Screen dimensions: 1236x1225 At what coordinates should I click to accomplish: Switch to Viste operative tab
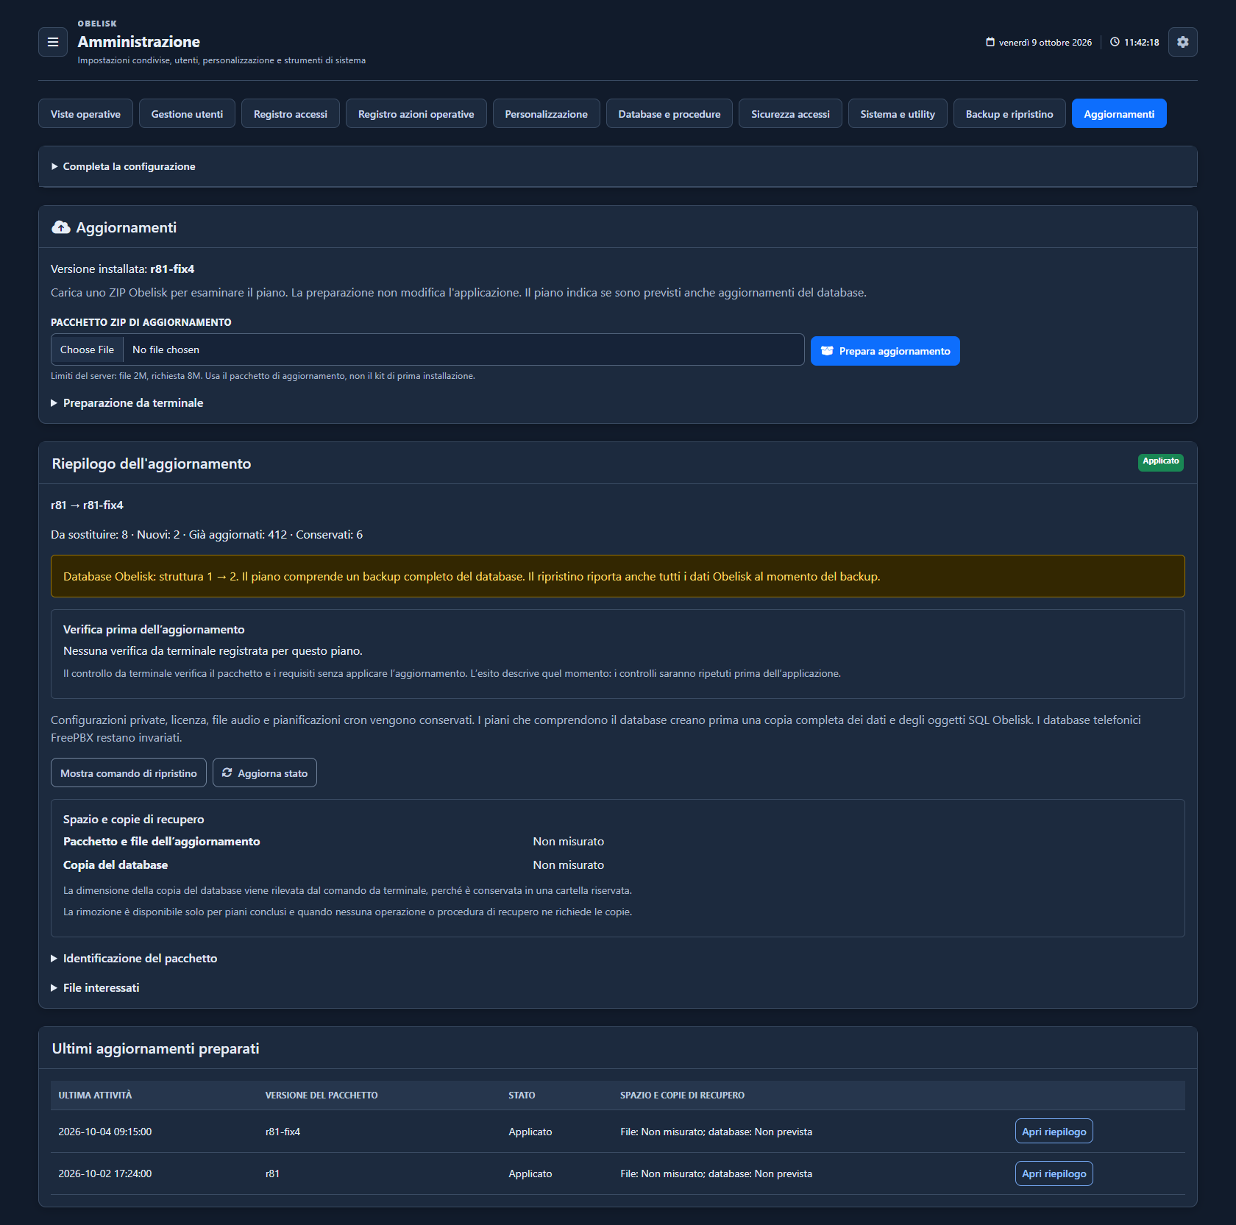pyautogui.click(x=85, y=113)
